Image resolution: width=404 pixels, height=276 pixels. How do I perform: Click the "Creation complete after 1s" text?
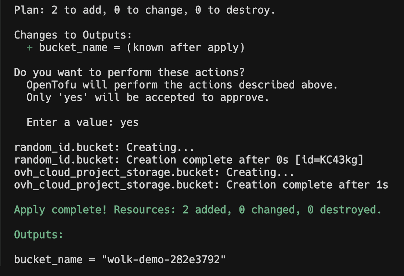(307, 185)
